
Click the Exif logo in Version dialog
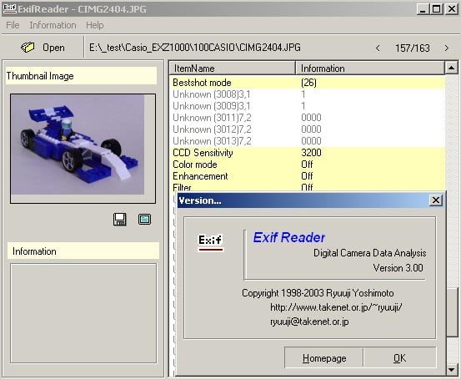pyautogui.click(x=211, y=242)
